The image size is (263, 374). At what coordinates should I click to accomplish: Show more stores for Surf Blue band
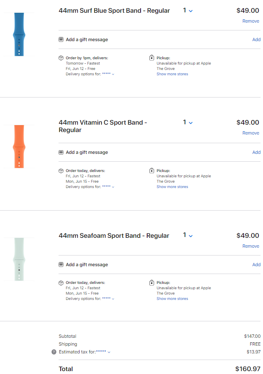click(x=172, y=74)
